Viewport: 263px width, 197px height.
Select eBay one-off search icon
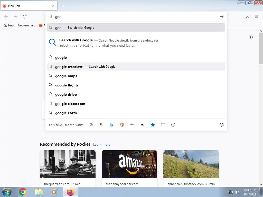tap(132, 125)
